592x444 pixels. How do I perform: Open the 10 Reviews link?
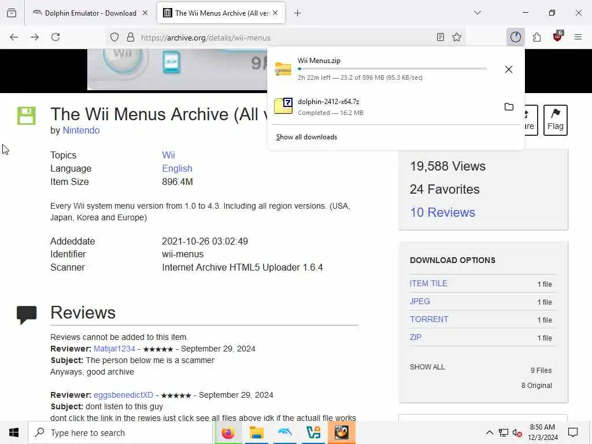[x=442, y=212]
